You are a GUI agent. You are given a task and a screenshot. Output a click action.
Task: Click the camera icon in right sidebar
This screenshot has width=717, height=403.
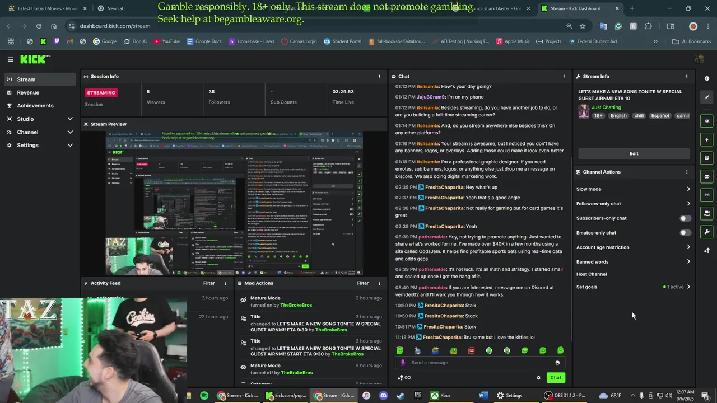707,213
